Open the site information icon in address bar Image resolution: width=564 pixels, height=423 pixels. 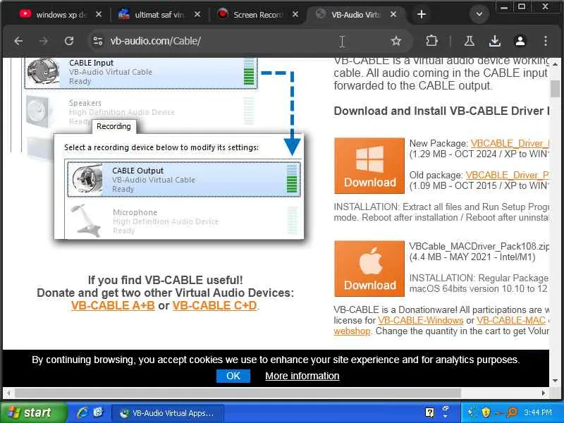pyautogui.click(x=98, y=41)
